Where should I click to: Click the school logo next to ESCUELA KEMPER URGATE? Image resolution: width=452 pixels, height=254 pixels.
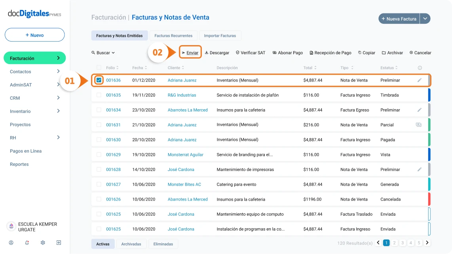[11, 226]
